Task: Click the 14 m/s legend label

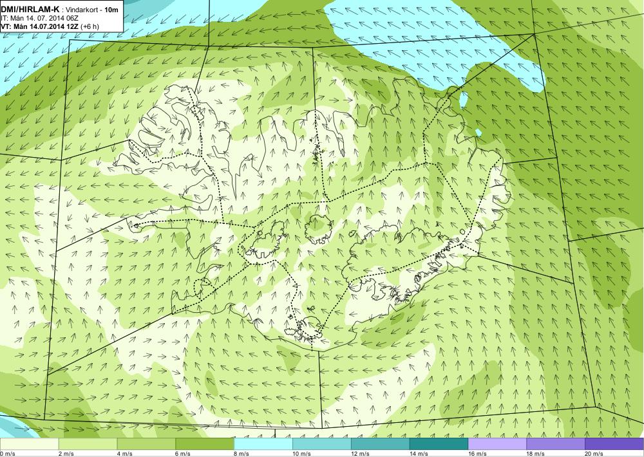Action: point(419,454)
